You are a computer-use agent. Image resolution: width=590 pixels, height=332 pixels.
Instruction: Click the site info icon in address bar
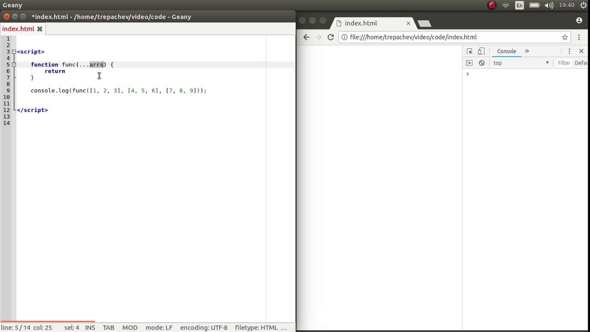[x=344, y=37]
